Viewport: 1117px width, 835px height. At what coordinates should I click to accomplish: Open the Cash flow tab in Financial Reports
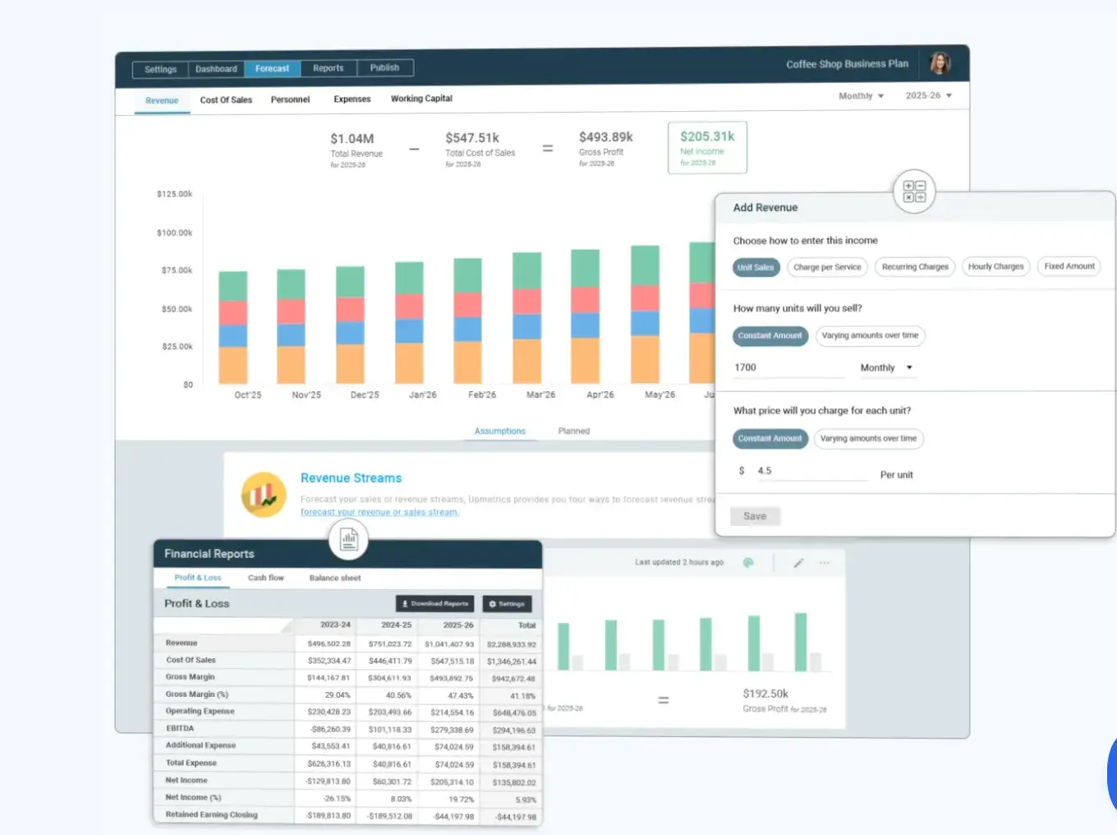(265, 578)
